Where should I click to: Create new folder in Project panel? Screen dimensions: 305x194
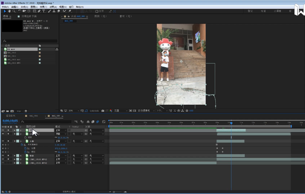7,111
